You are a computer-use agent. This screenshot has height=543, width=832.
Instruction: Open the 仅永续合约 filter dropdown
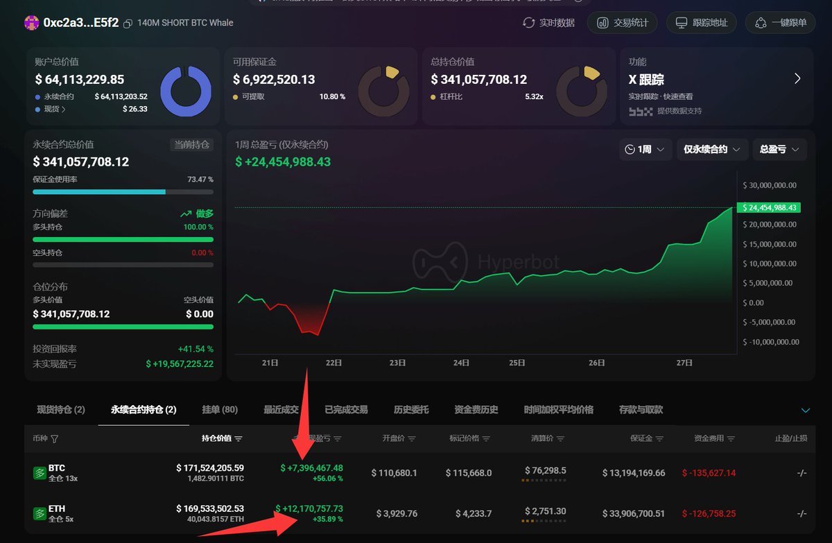point(712,149)
